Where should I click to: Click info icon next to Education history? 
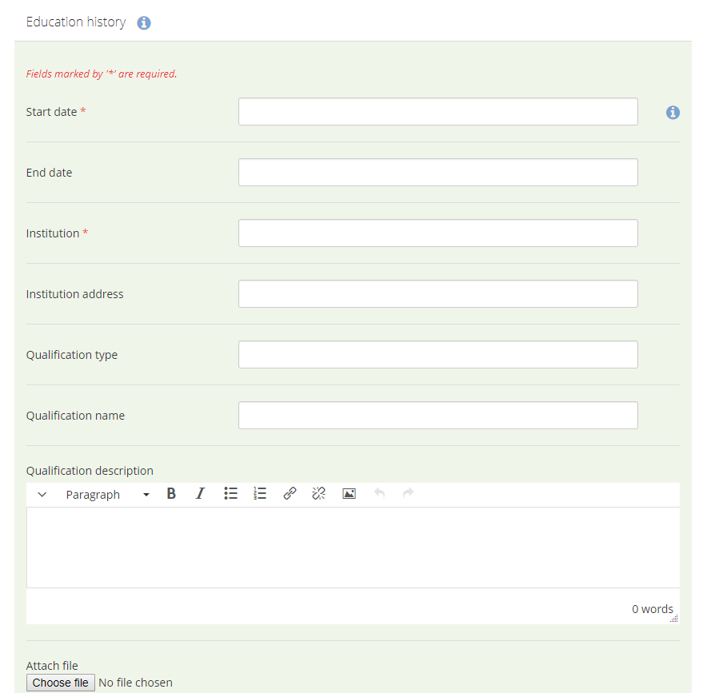(x=144, y=23)
